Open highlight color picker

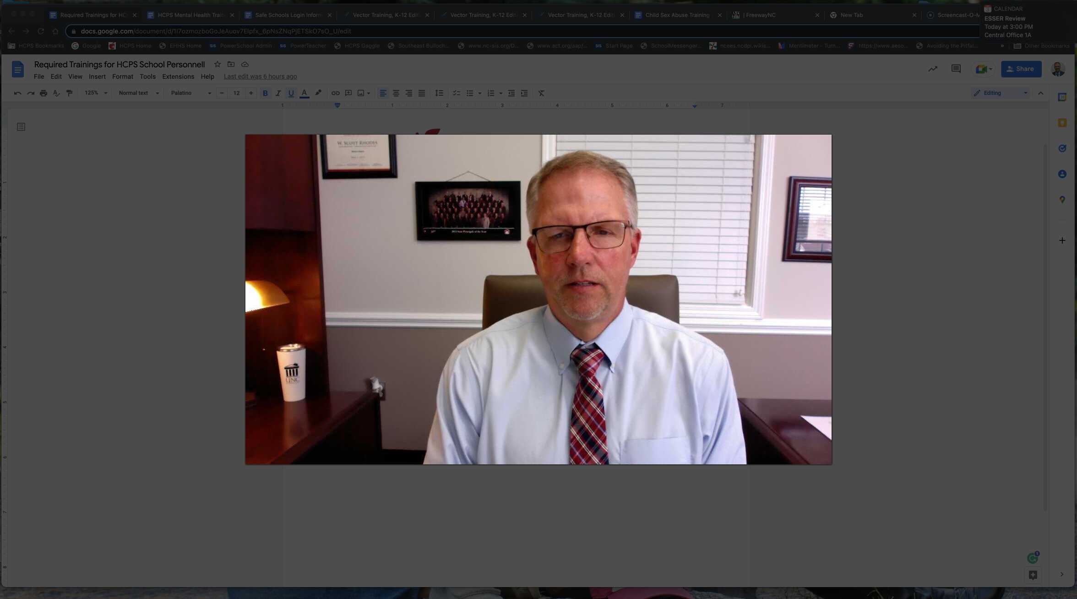coord(318,93)
